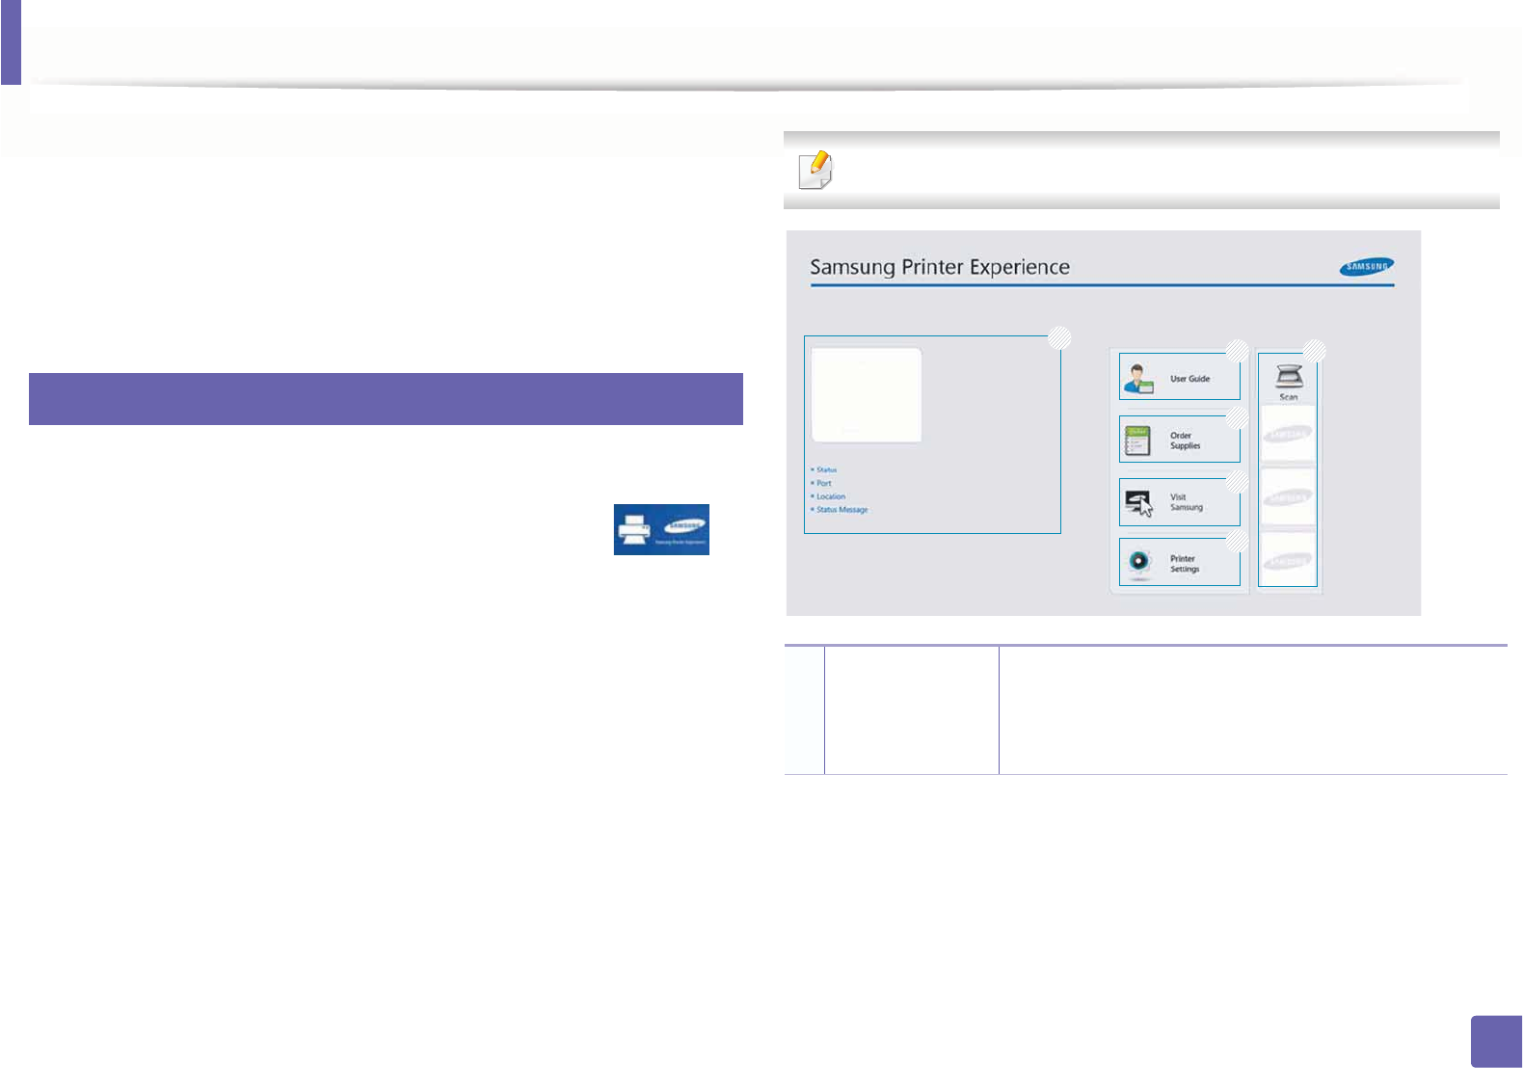1523x1068 pixels.
Task: Click the Port label in printer info
Action: pyautogui.click(x=823, y=483)
